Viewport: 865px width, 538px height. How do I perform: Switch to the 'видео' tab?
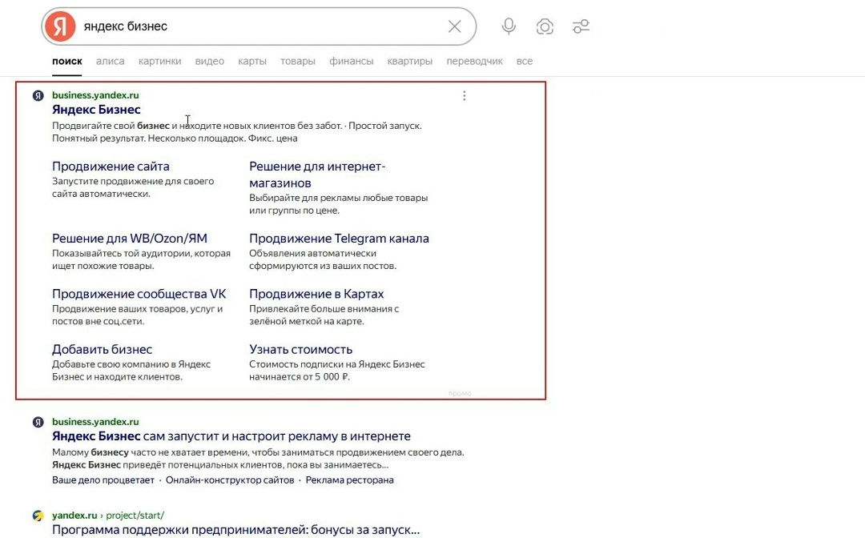[x=210, y=61]
